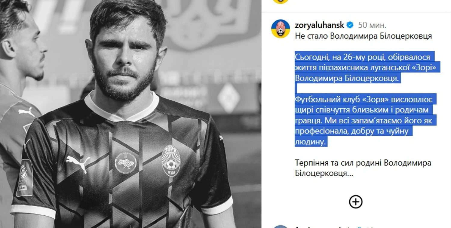Screen dimensions: 451x228
Task: Click the Puma logo on the bearded player's chest
Action: point(78,163)
